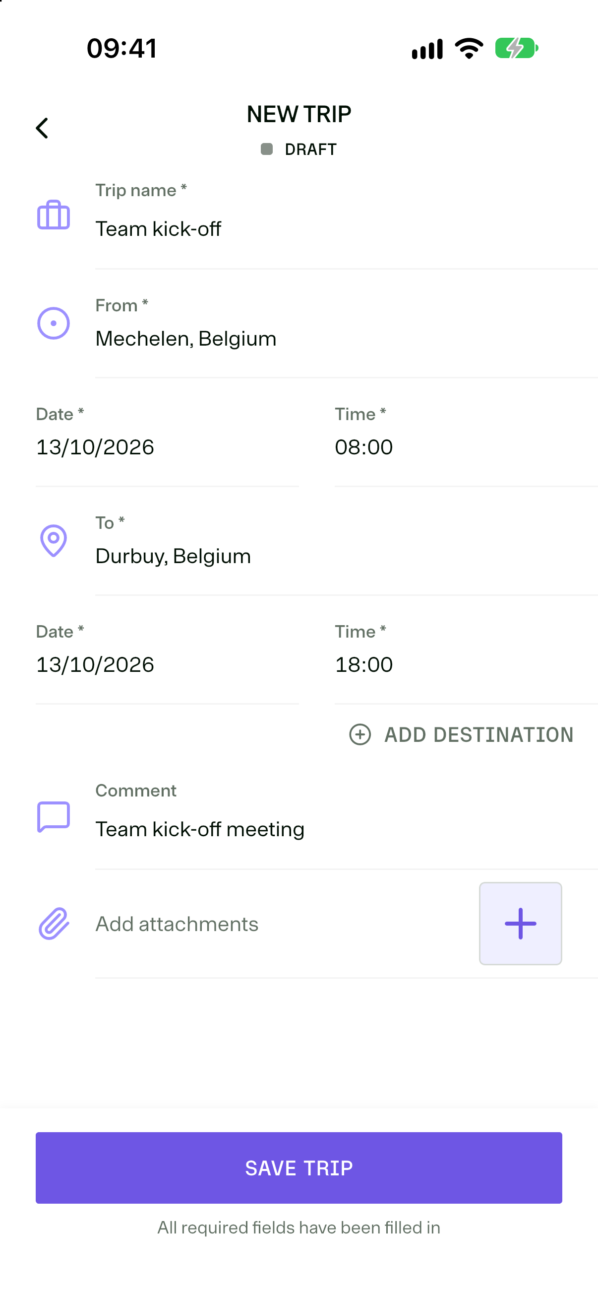Click the suitcase trip icon
This screenshot has height=1302, width=598.
pyautogui.click(x=54, y=216)
